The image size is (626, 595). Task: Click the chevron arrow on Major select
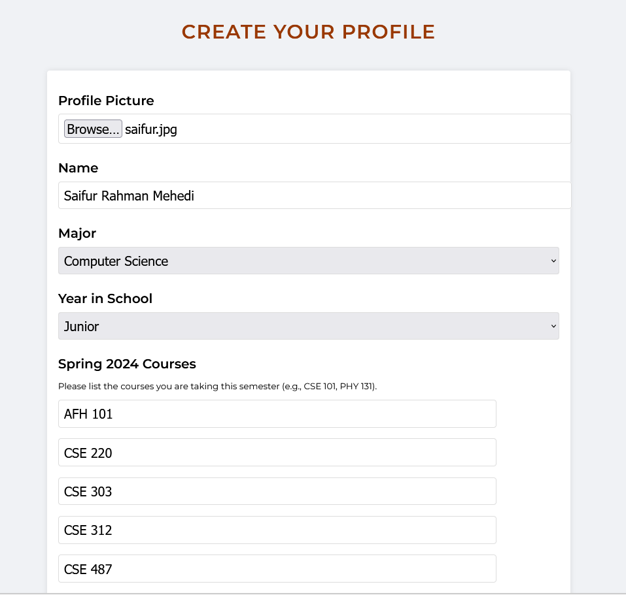point(553,261)
